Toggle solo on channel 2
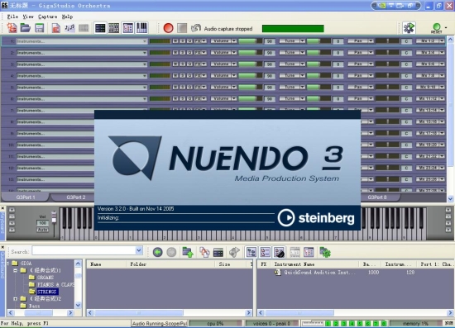Viewport: 455px width, 328px height. pos(182,53)
